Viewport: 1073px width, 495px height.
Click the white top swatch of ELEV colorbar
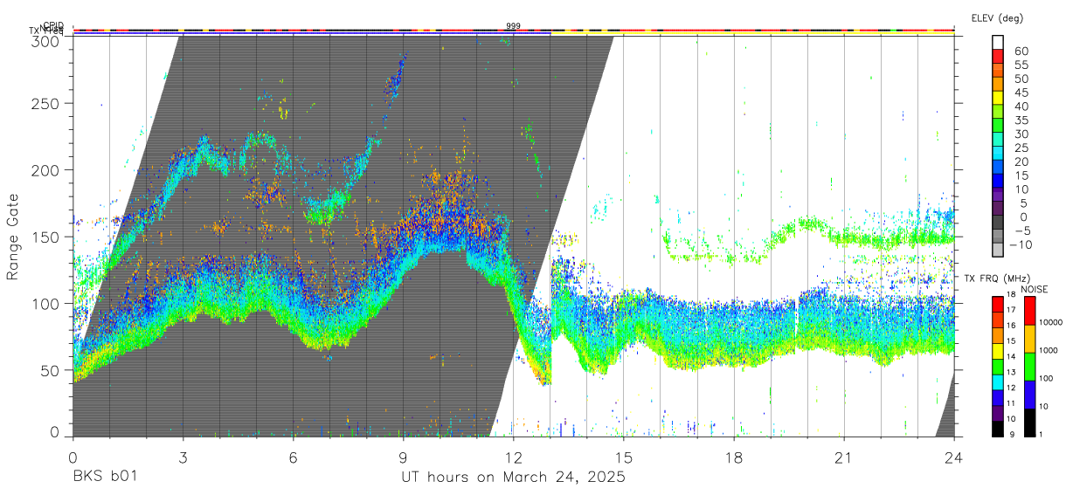[x=999, y=43]
